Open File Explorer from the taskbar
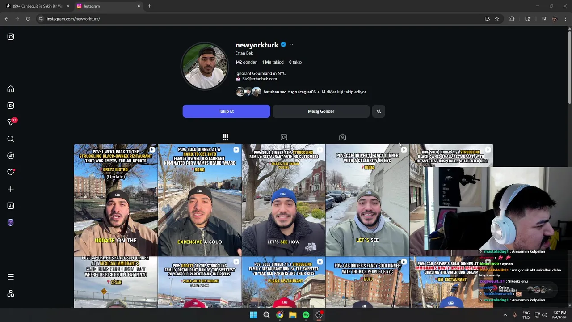The width and height of the screenshot is (572, 322). click(293, 315)
